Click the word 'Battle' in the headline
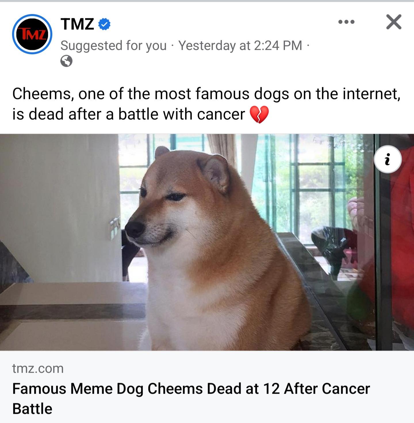This screenshot has height=423, width=414. click(32, 409)
